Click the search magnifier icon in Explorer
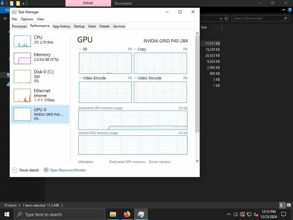Screen dimensions: 293x220 click(x=285, y=18)
